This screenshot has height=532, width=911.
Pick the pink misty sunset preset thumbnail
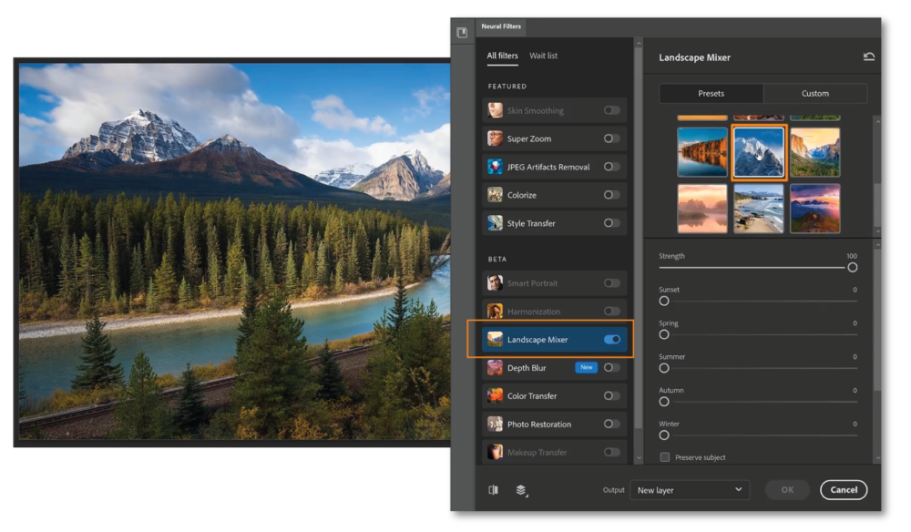coord(702,209)
